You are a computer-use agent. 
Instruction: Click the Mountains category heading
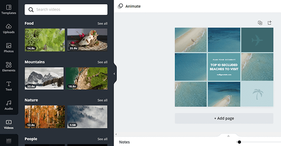[x=35, y=62]
